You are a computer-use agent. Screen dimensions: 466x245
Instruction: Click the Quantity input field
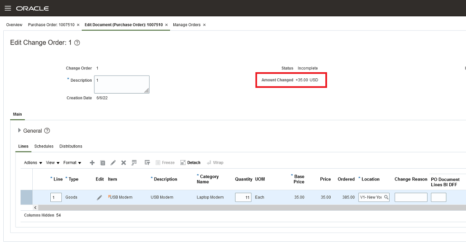click(243, 198)
